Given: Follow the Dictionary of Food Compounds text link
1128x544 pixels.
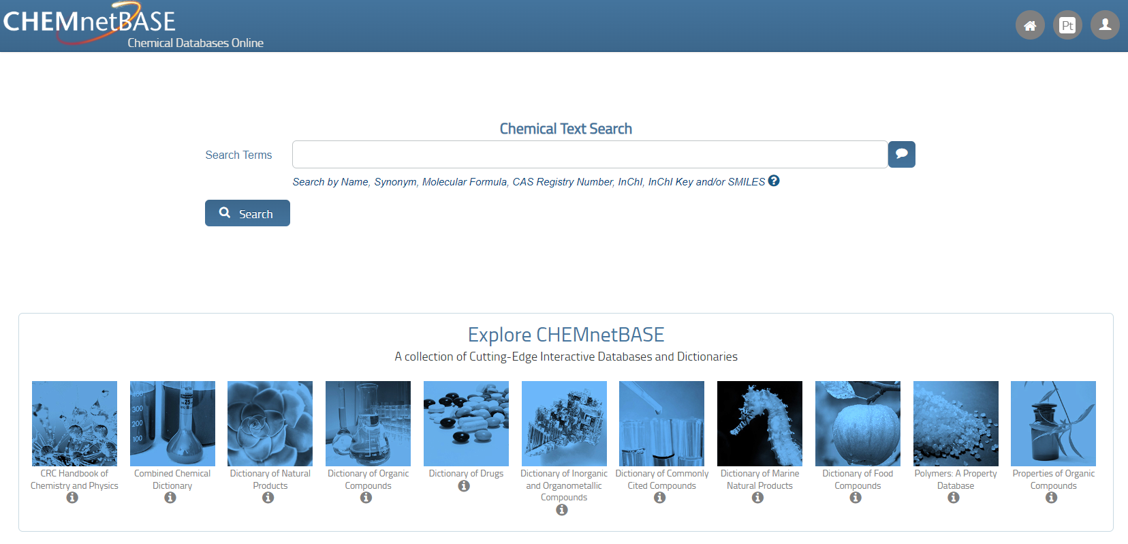Looking at the screenshot, I should [x=858, y=479].
